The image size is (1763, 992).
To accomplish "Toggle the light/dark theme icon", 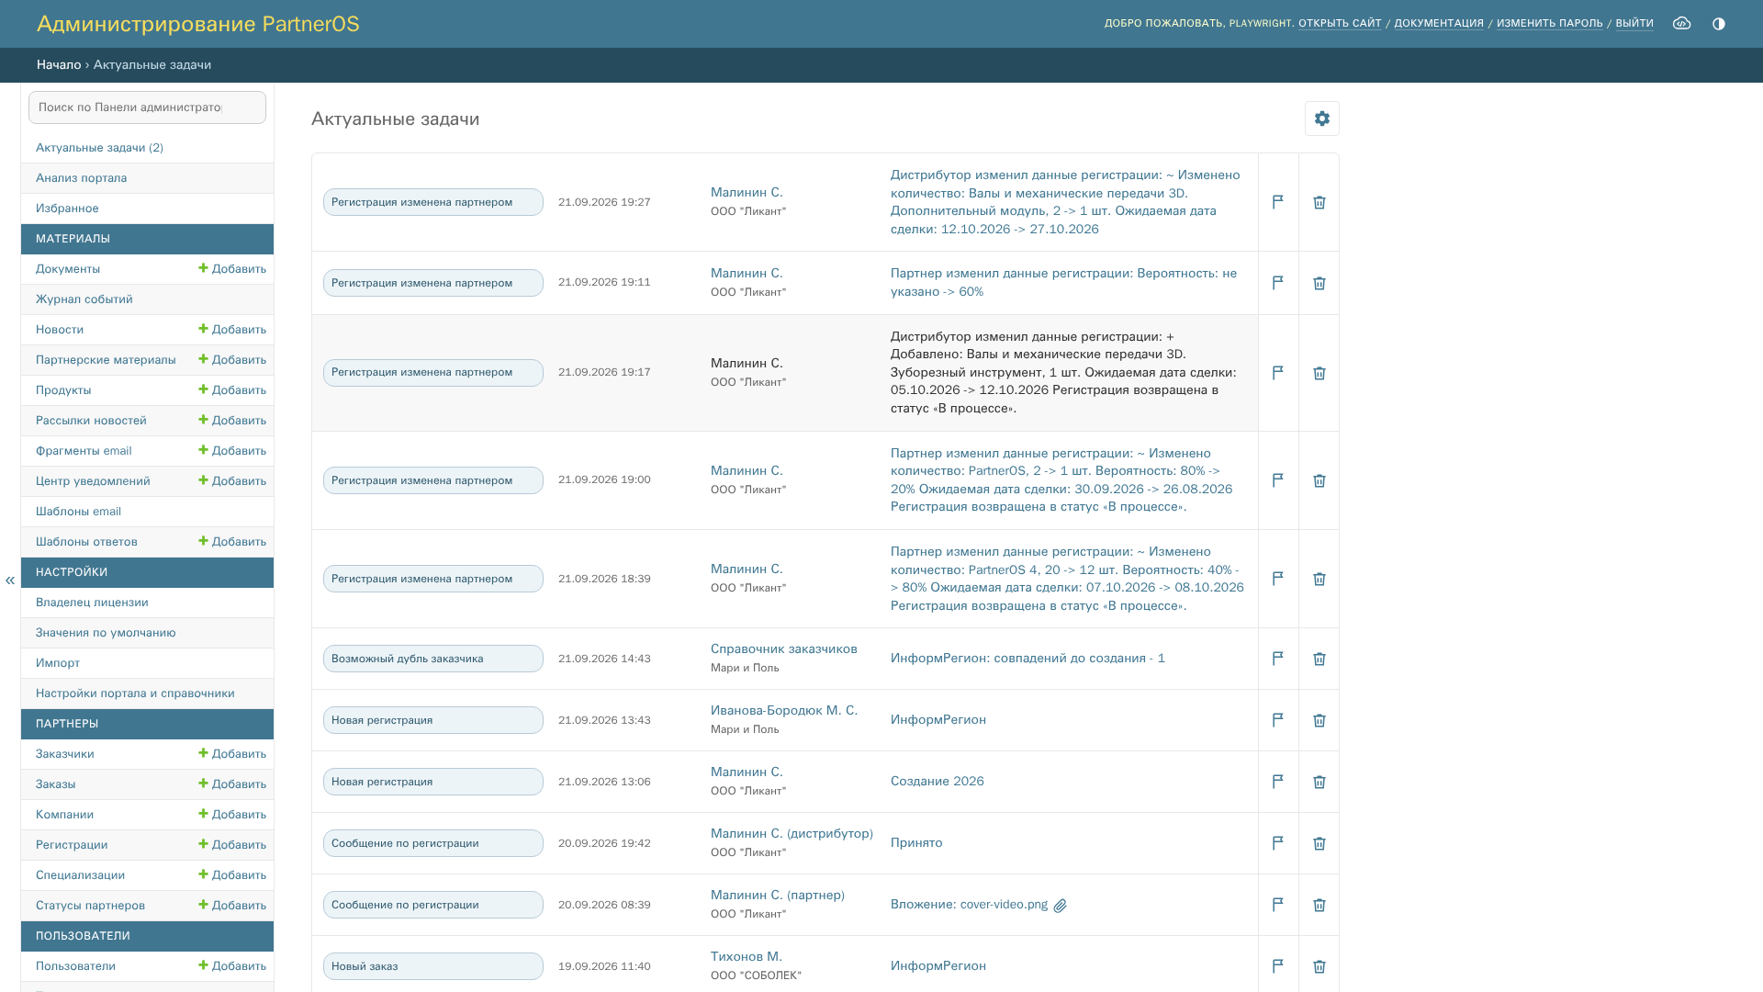I will point(1718,24).
